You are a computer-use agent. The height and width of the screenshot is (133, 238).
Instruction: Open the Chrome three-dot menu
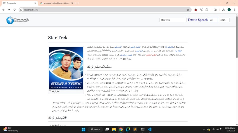(235, 10)
